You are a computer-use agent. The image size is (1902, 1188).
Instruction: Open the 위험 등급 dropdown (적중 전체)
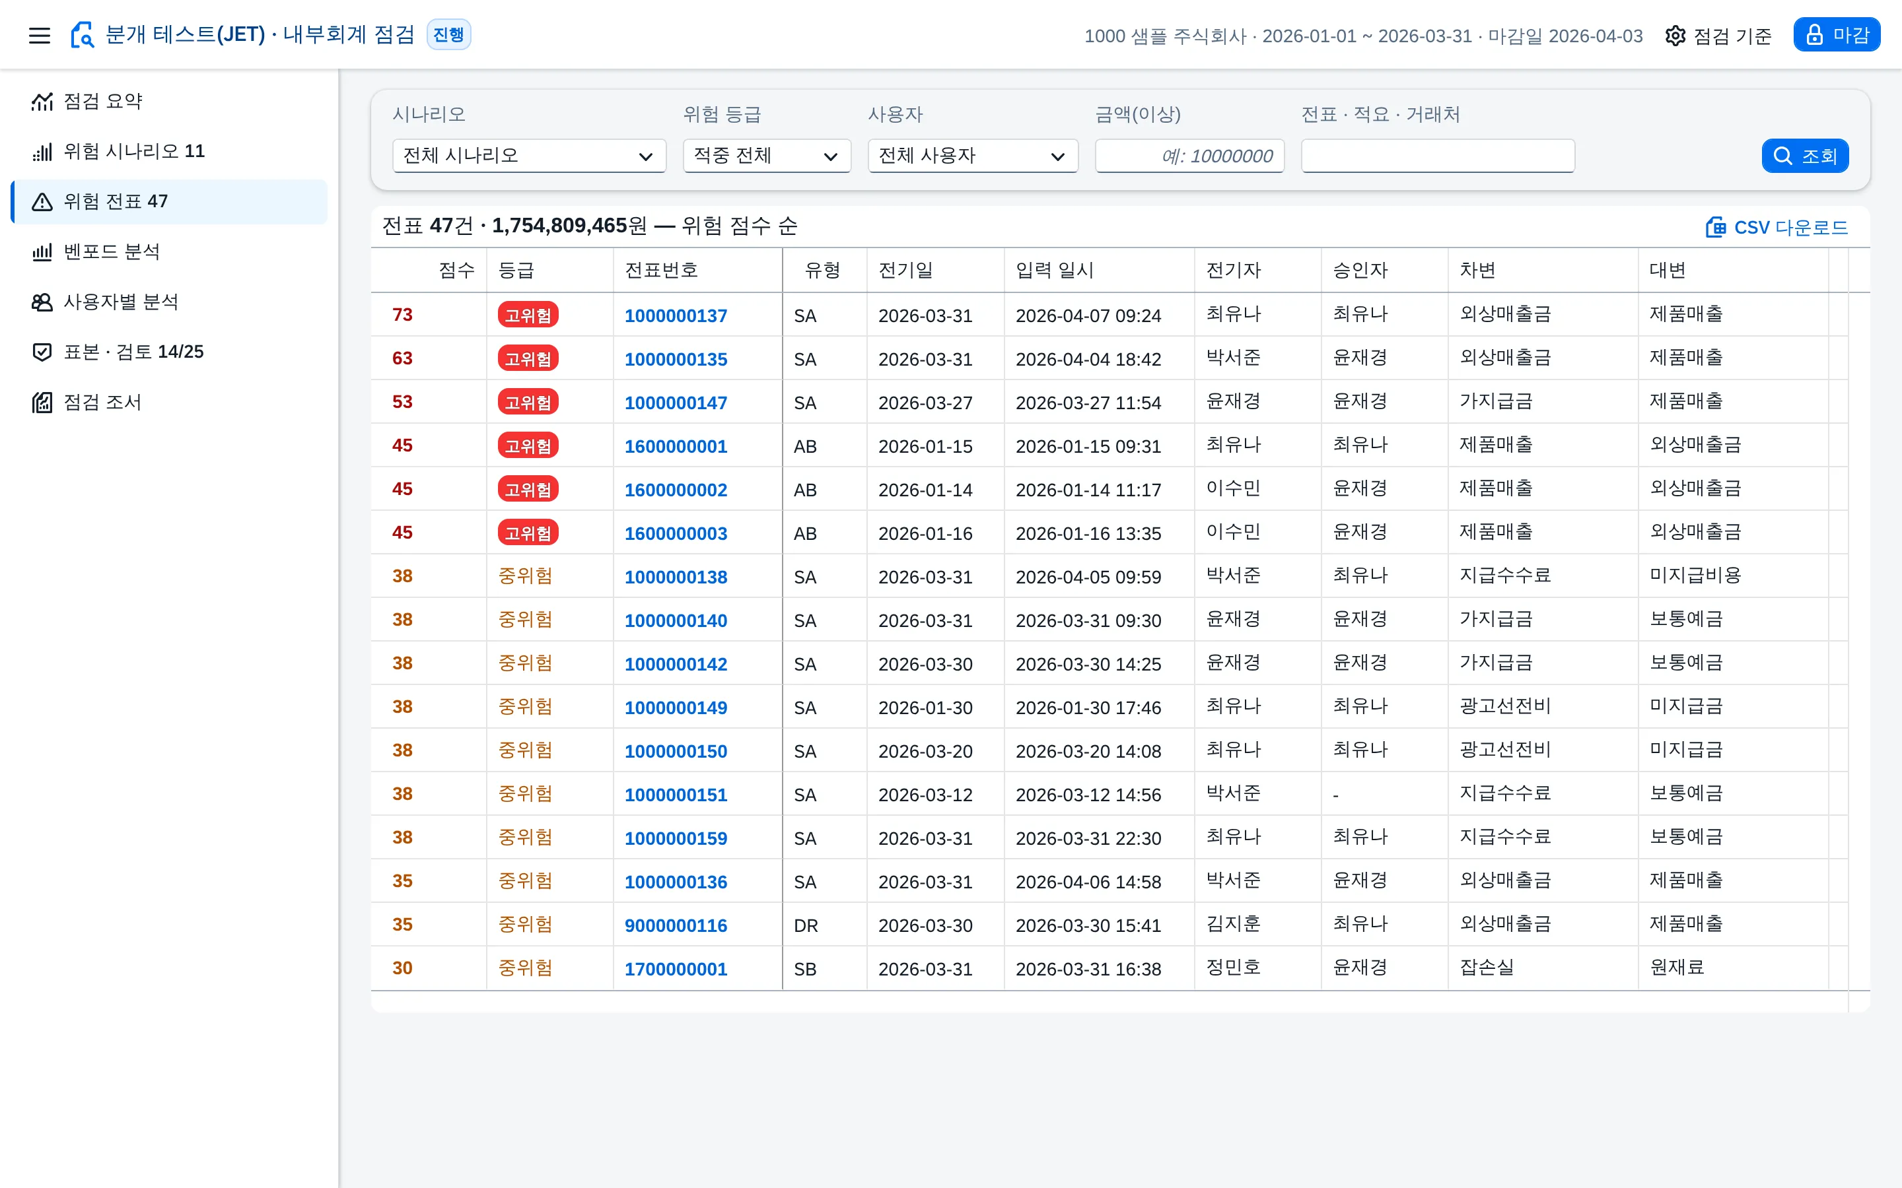click(766, 156)
